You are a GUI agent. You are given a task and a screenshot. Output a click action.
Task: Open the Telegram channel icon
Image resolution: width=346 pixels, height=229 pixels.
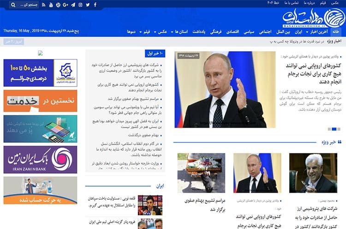[x=73, y=5]
